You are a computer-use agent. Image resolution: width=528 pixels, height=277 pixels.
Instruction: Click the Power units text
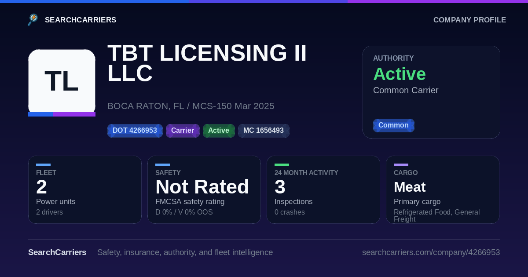(55, 201)
